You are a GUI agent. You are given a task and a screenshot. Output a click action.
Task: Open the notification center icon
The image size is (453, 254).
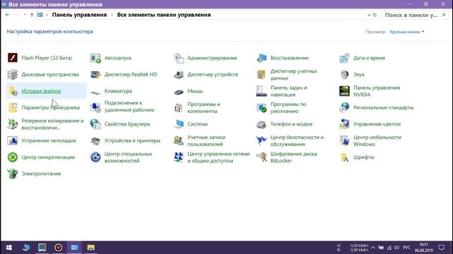pyautogui.click(x=442, y=248)
